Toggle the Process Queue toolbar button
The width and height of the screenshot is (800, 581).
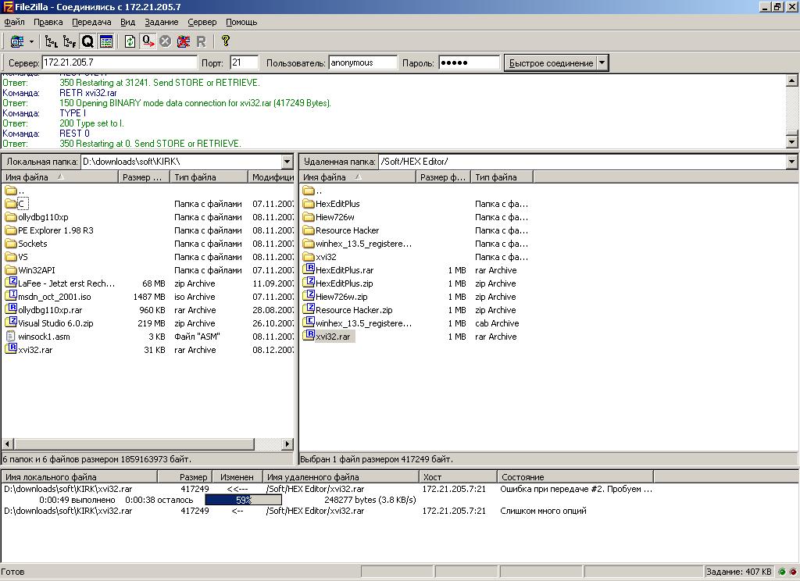[148, 41]
